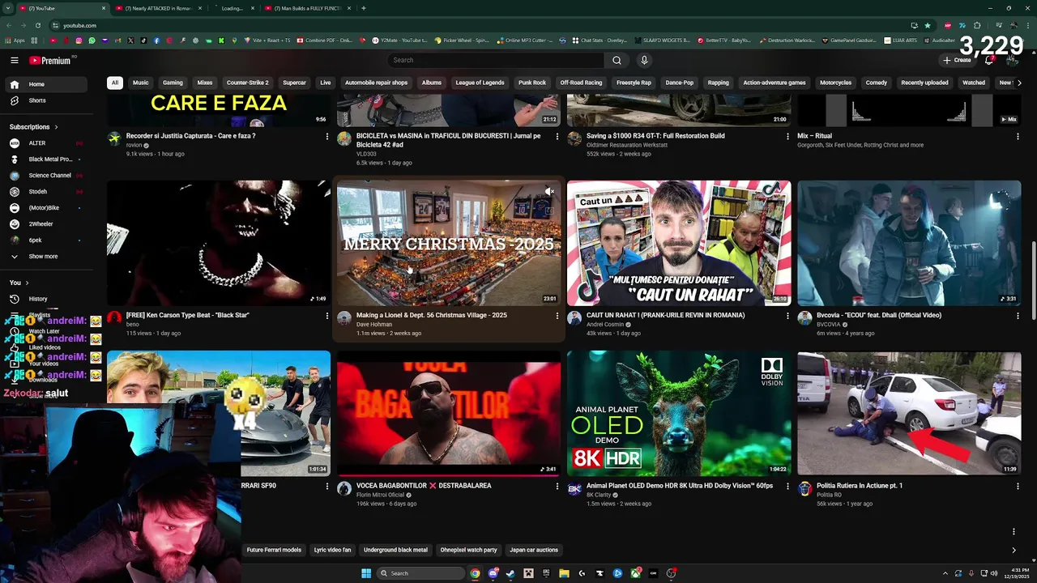
Task: Open options for Bvcovia ECOU video
Action: click(1018, 315)
